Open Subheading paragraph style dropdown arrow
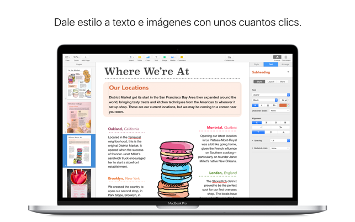Viewport: 355px width, 222px height. 288,72
